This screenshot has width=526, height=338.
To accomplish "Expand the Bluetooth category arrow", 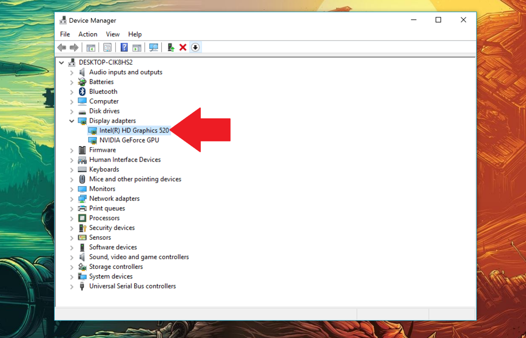I will click(x=72, y=92).
